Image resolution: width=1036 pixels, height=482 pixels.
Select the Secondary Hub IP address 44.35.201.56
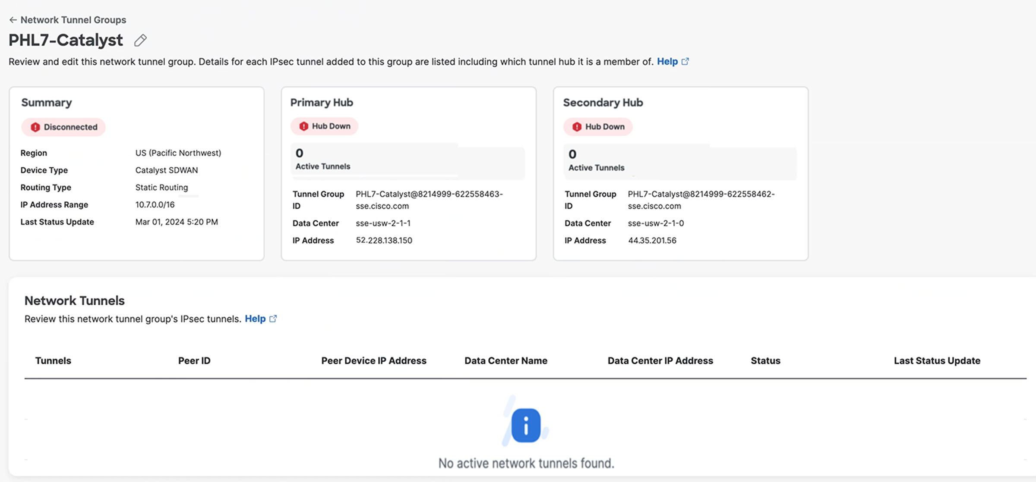652,240
